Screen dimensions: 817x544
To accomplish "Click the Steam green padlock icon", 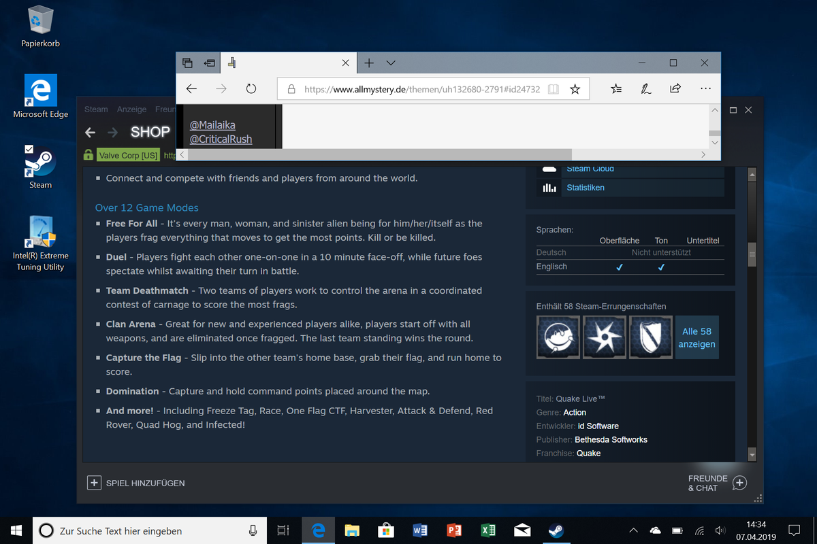I will coord(89,155).
